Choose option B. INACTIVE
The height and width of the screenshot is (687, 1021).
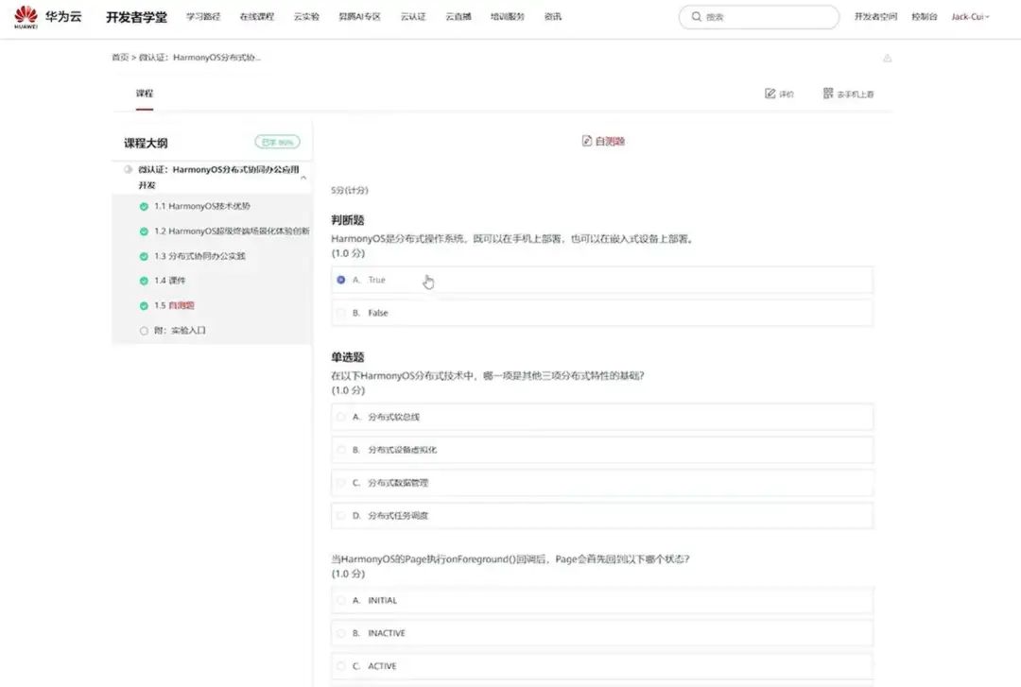[601, 633]
